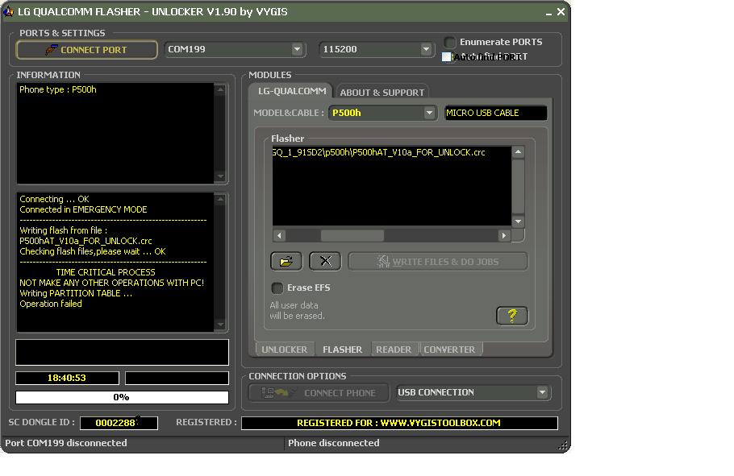
Task: Click the log panel scroll down arrow
Action: tap(220, 325)
